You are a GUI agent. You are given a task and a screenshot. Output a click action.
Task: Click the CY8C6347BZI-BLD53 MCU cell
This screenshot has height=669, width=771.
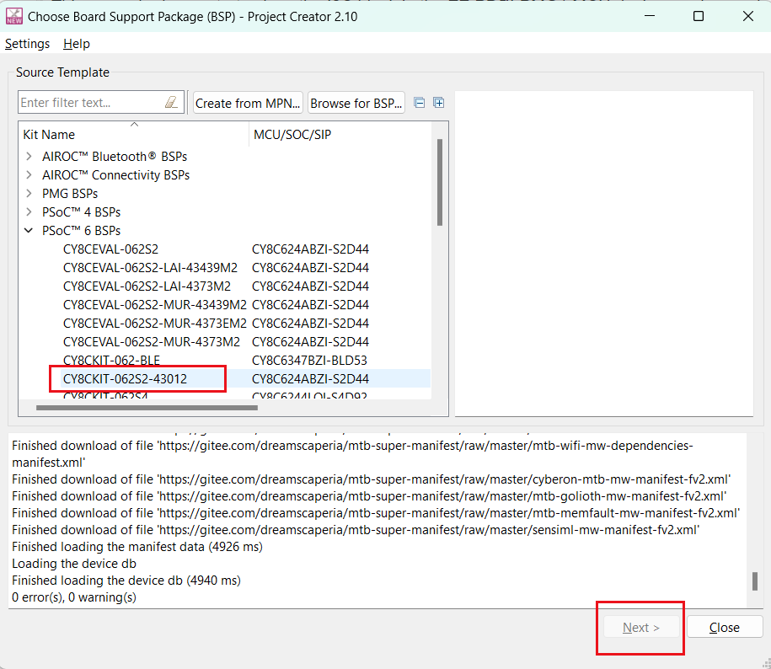tap(309, 361)
